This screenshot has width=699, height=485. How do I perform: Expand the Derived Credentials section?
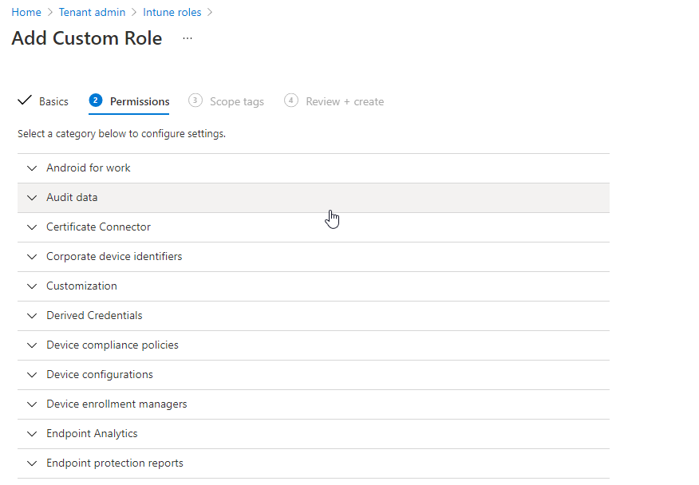point(94,316)
